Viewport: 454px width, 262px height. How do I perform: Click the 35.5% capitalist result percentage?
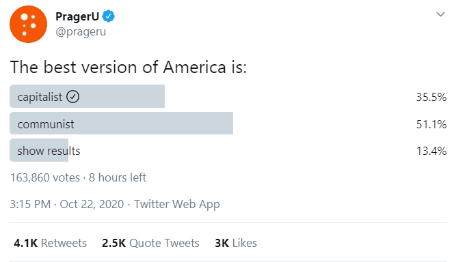tap(431, 97)
